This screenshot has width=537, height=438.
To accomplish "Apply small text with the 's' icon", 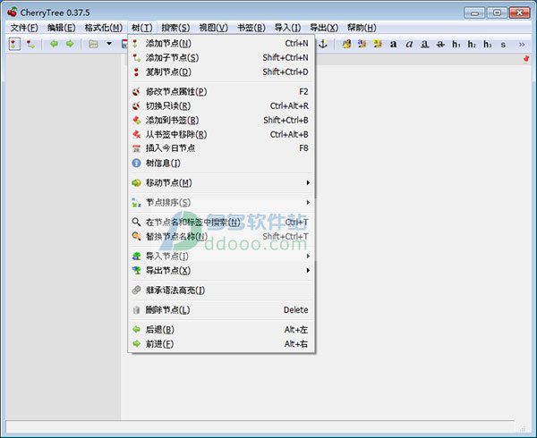I will point(503,45).
